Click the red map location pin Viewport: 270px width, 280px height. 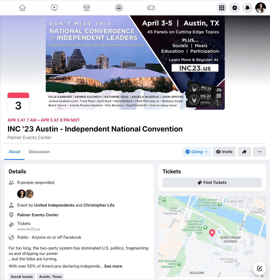(212, 232)
